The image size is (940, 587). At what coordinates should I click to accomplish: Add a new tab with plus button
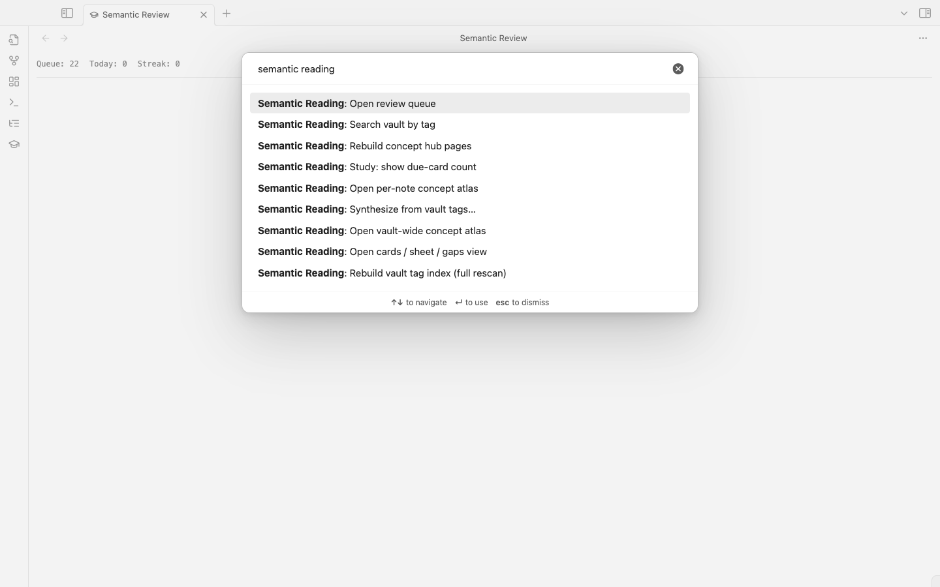click(x=227, y=13)
